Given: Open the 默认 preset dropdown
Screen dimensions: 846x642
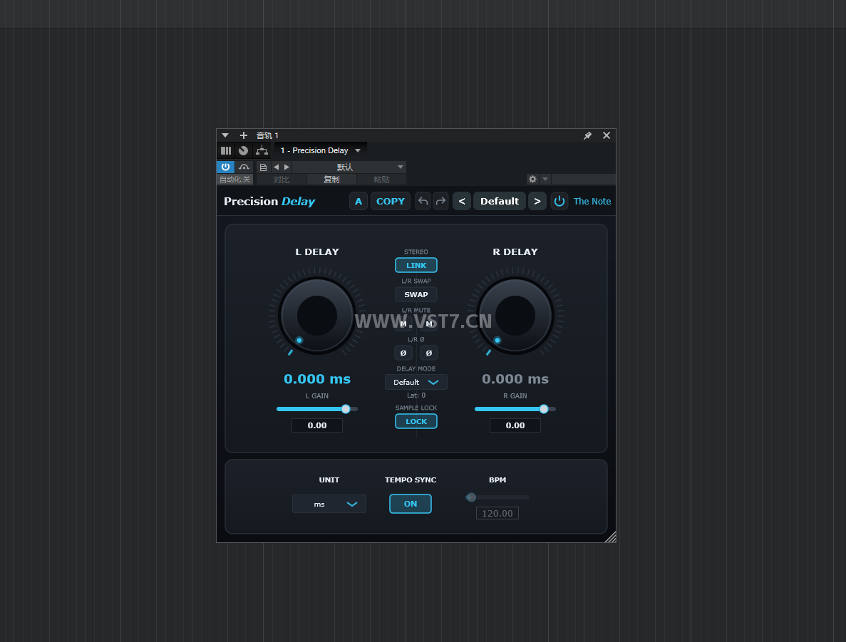Looking at the screenshot, I should tap(350, 167).
